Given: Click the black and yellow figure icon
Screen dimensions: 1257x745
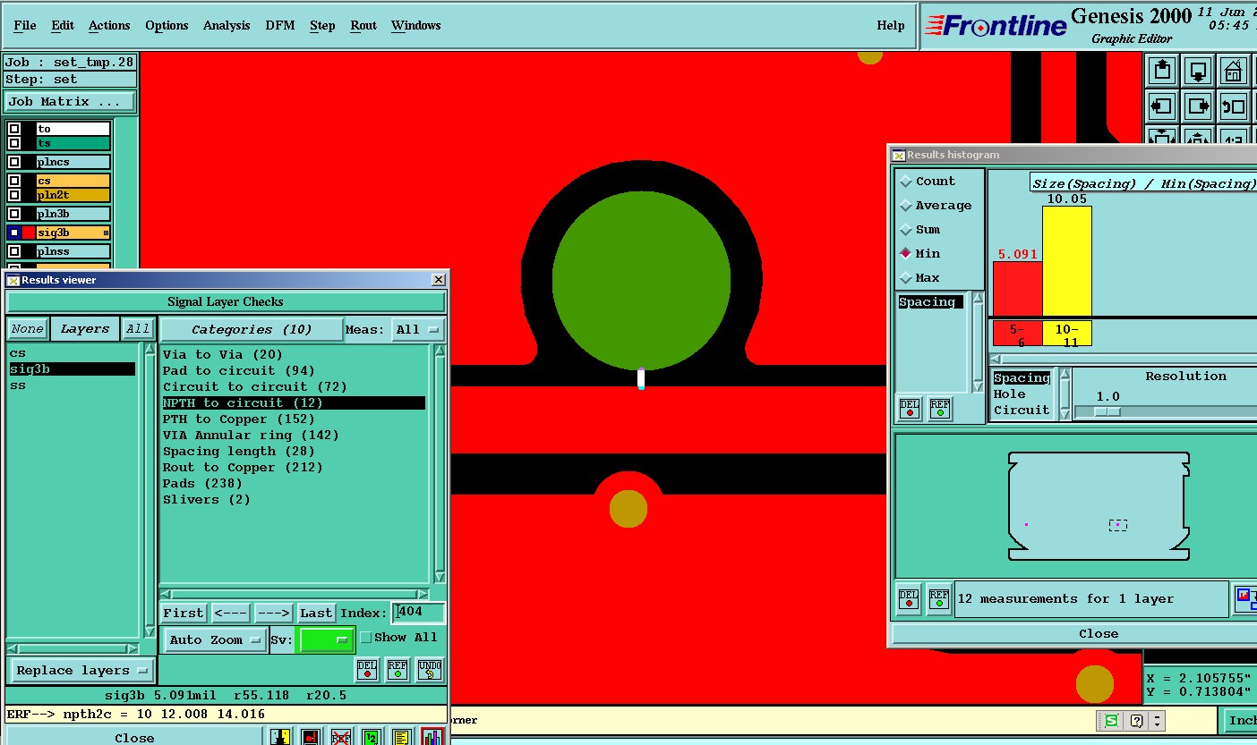Looking at the screenshot, I should point(281,737).
